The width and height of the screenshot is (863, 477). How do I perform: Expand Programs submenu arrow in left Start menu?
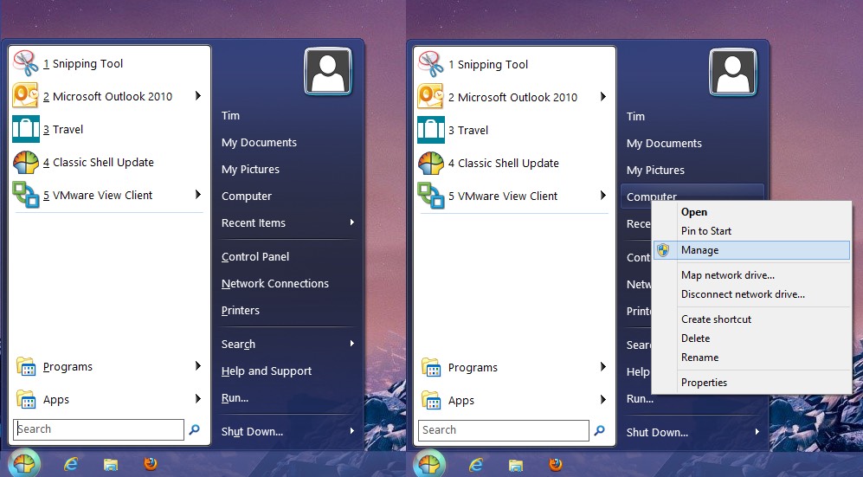click(x=198, y=366)
